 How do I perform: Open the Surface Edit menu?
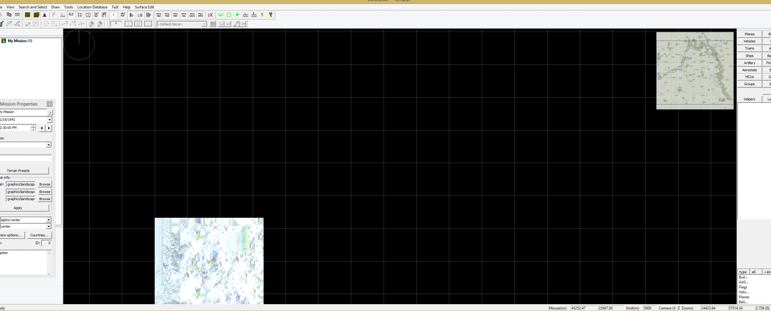(x=145, y=7)
